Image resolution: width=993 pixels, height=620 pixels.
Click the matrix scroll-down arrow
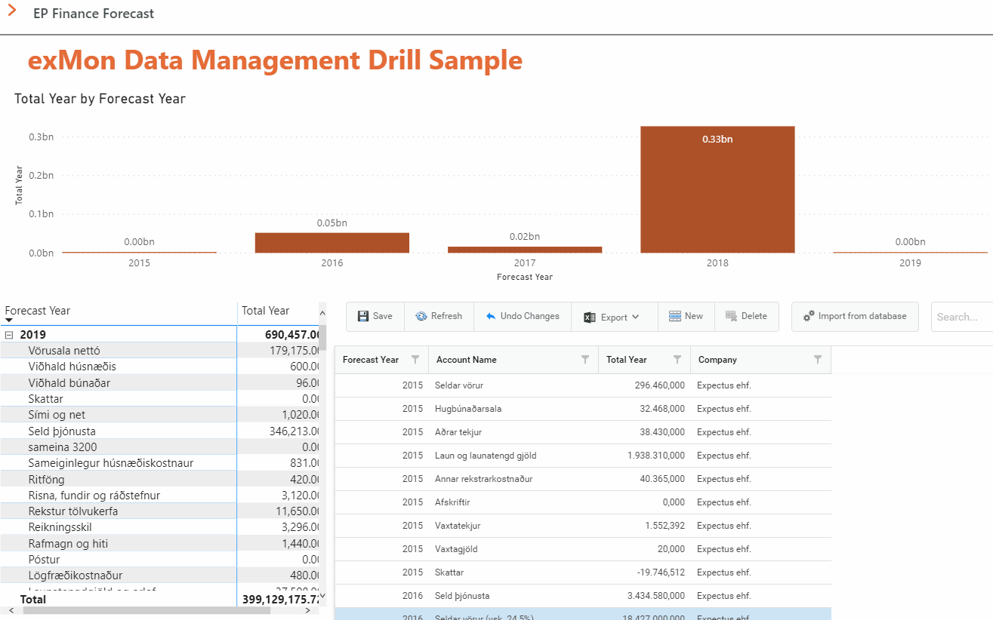pos(322,596)
